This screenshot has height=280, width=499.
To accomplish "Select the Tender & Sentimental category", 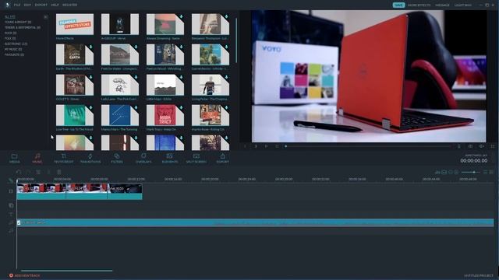I will click(x=23, y=28).
